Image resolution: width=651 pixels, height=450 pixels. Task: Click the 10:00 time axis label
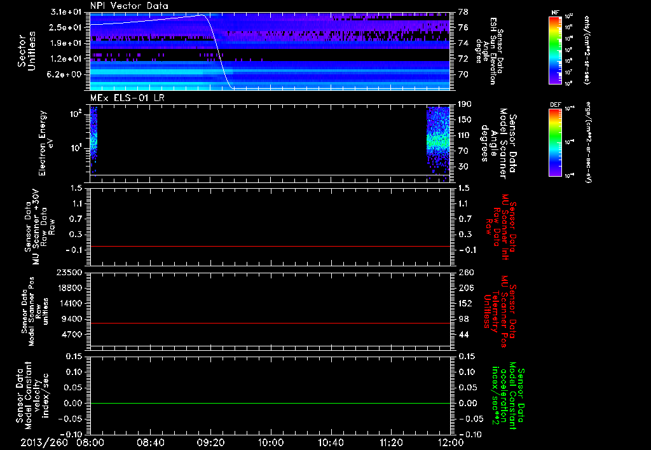(271, 442)
